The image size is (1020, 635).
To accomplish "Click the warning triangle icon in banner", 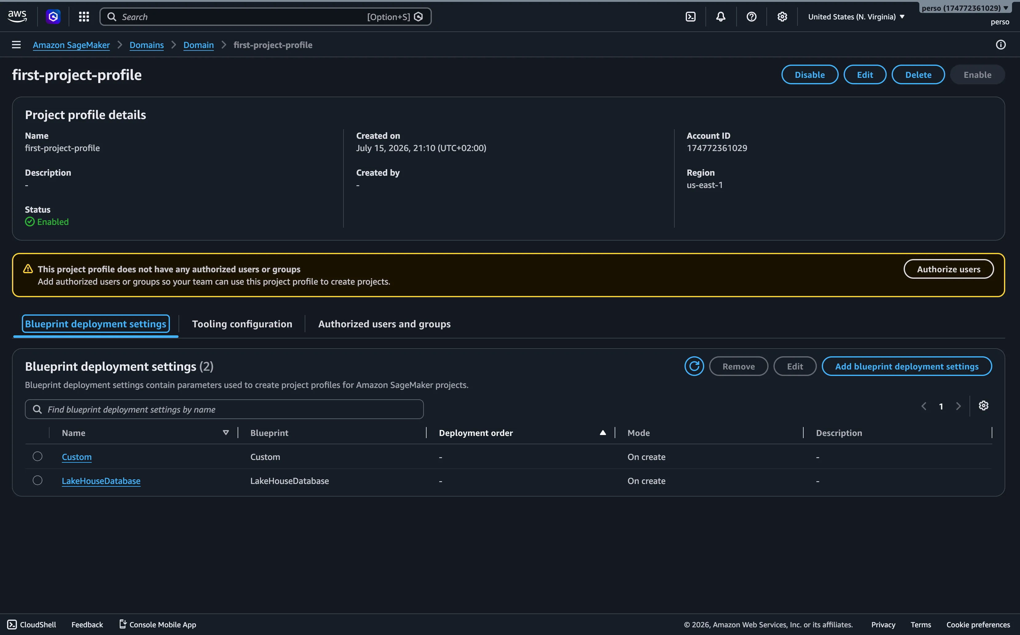I will [28, 269].
